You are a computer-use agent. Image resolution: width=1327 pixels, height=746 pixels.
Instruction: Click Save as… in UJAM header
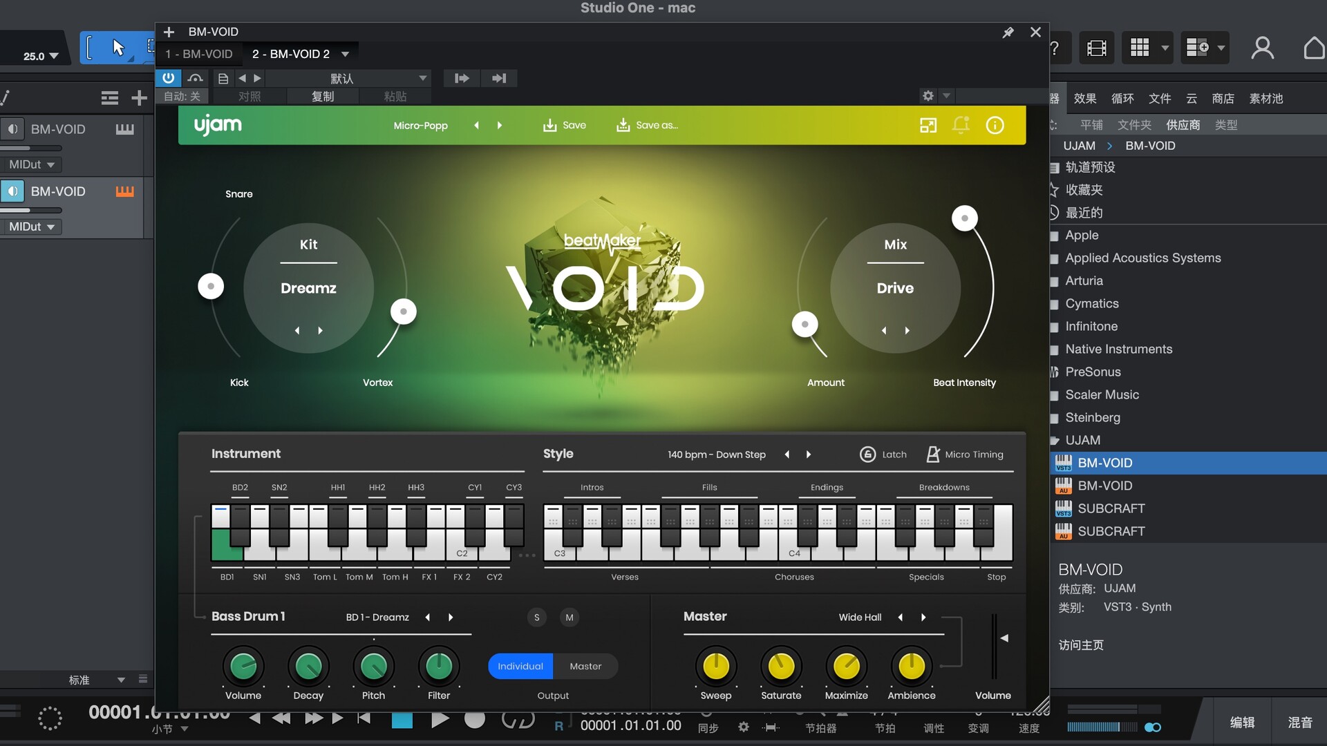pos(647,125)
